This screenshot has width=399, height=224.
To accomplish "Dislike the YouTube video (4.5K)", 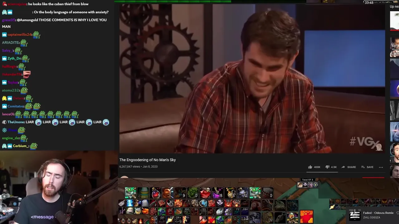I will click(x=331, y=167).
